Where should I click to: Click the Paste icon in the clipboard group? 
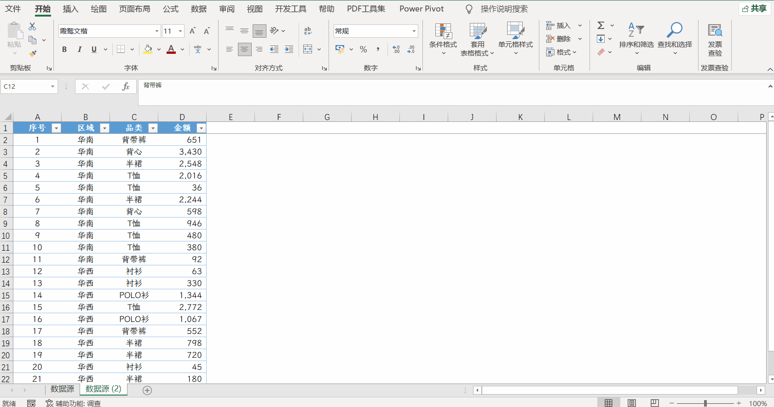pos(15,31)
